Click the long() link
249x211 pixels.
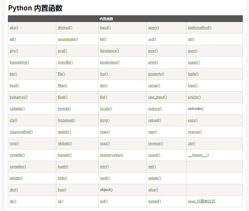point(105,120)
